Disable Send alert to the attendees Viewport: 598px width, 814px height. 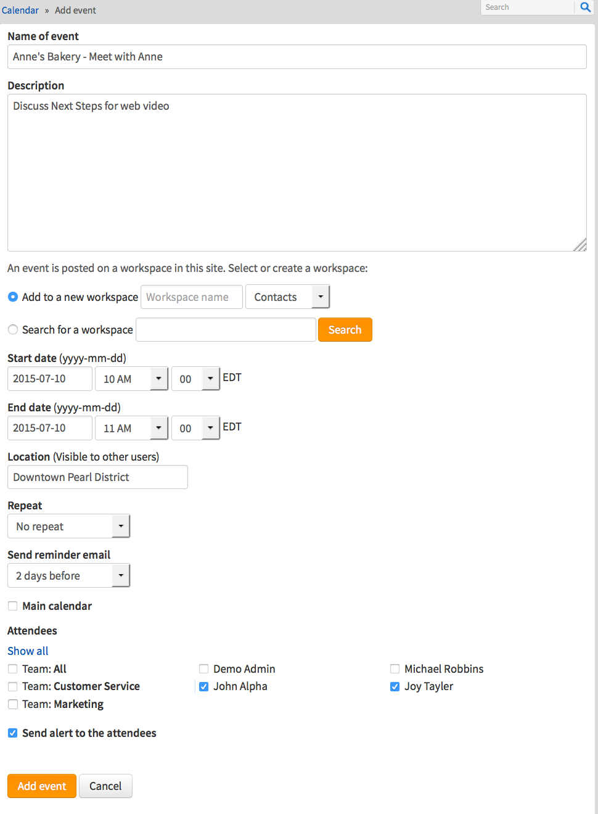coord(13,733)
